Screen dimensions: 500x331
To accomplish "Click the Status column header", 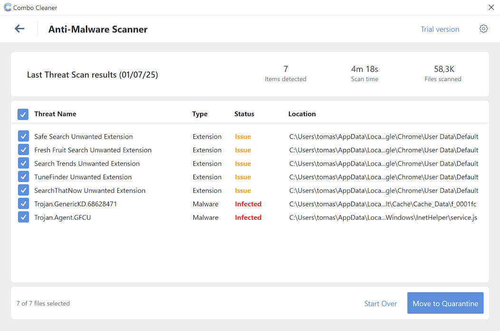I will 244,114.
